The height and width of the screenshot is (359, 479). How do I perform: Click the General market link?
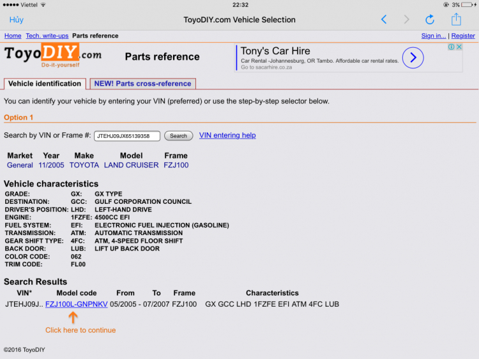tap(20, 165)
